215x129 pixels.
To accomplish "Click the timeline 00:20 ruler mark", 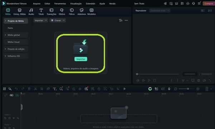I will coord(93,94).
